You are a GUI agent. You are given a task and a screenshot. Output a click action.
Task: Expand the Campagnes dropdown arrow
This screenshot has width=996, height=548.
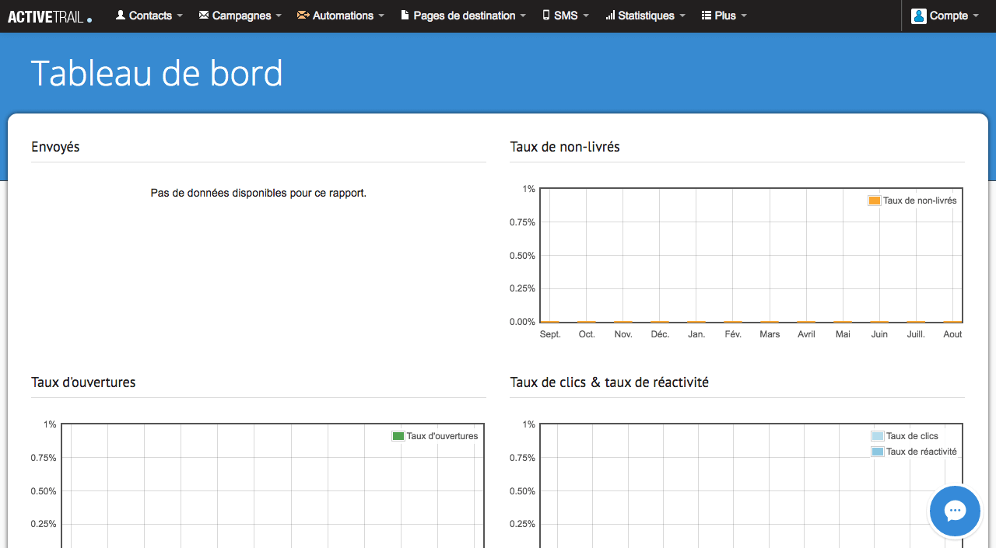point(279,16)
